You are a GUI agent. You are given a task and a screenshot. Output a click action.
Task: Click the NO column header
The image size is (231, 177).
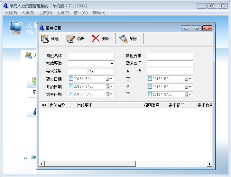point(44,105)
